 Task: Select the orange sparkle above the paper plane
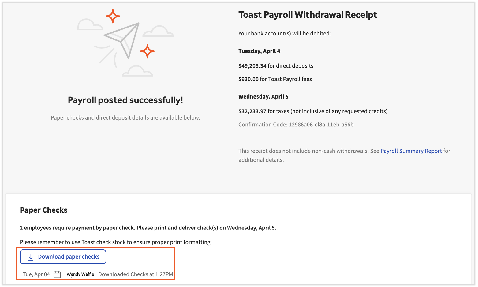(113, 16)
